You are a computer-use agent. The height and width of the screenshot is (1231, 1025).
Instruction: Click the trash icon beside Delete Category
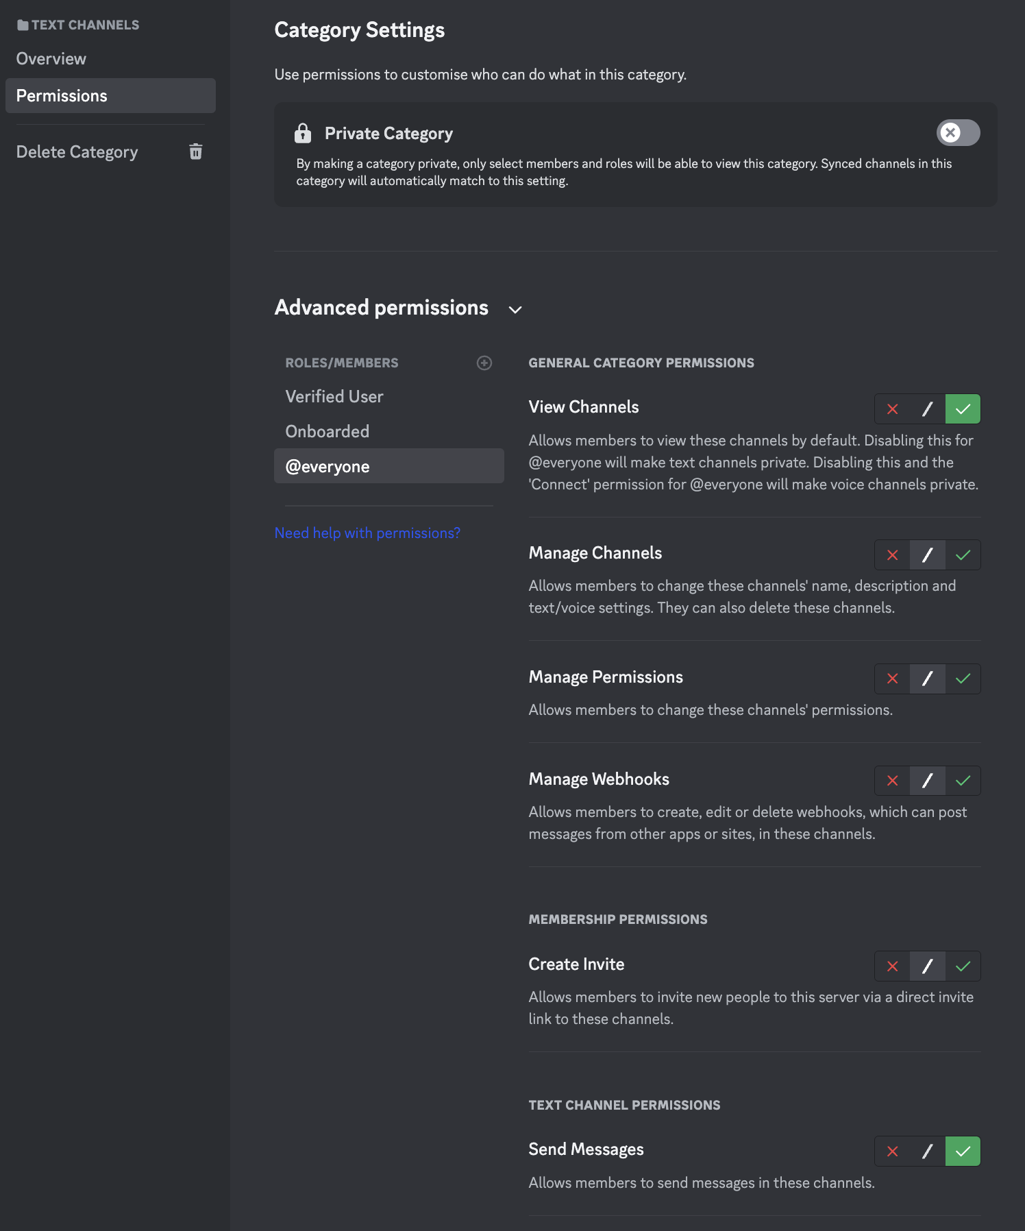[196, 151]
